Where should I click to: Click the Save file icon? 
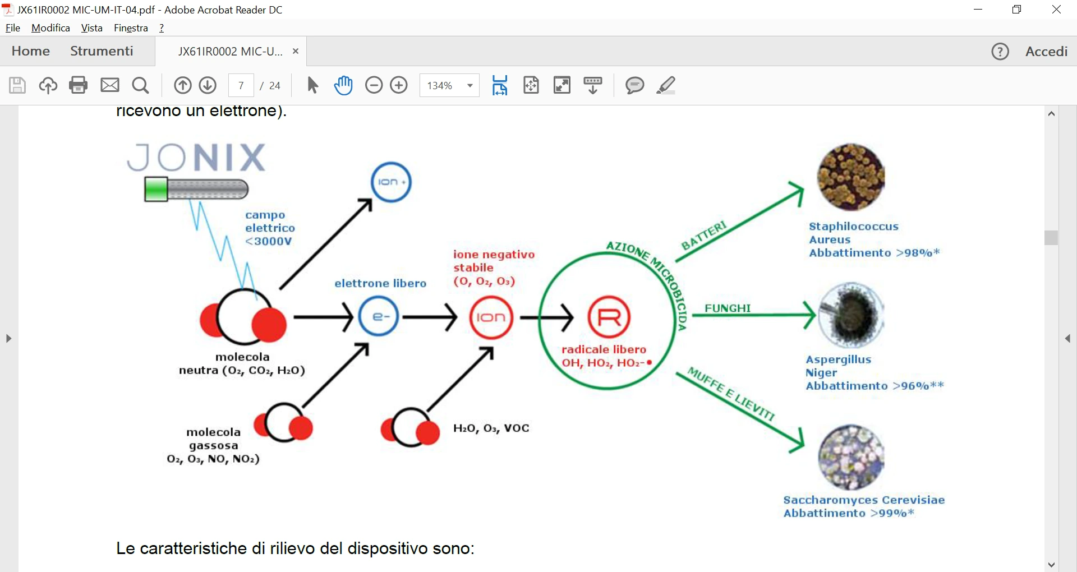coord(17,85)
